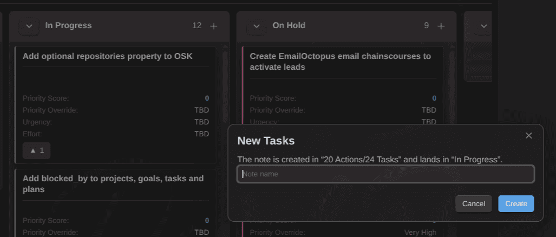556x237 pixels.
Task: Click the upvote badge showing 1
Action: [x=36, y=150]
